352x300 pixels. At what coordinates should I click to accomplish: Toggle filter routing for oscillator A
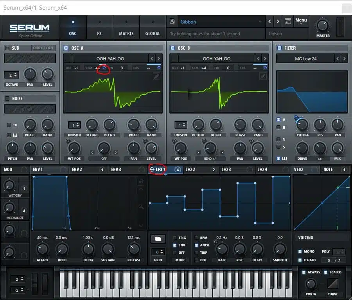[x=278, y=119]
